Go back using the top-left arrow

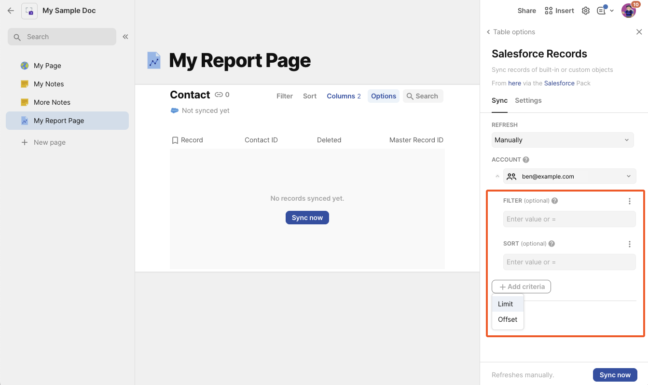pos(11,11)
